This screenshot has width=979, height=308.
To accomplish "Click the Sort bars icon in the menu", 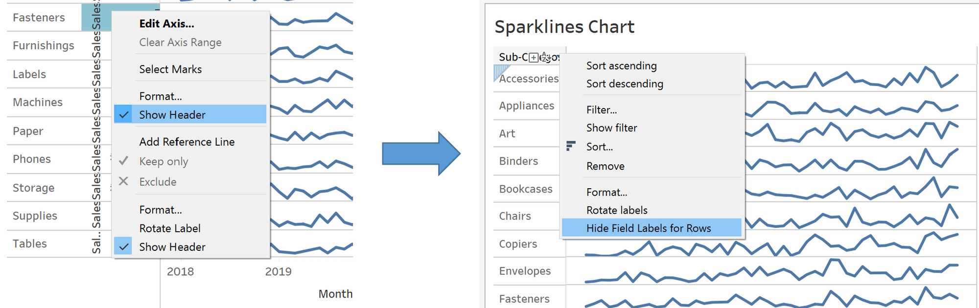I will pyautogui.click(x=570, y=146).
